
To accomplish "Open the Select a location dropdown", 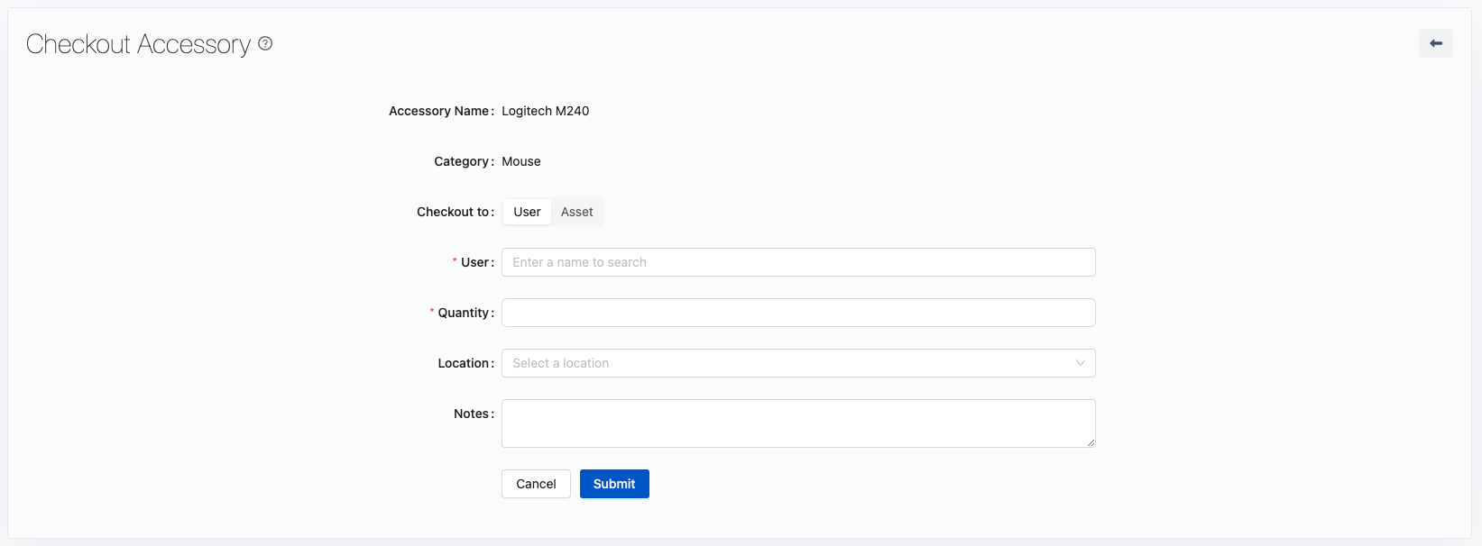I will pyautogui.click(x=785, y=363).
